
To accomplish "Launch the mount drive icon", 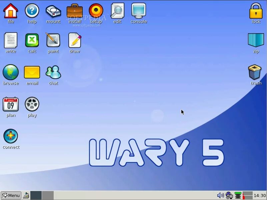I will point(53,11).
